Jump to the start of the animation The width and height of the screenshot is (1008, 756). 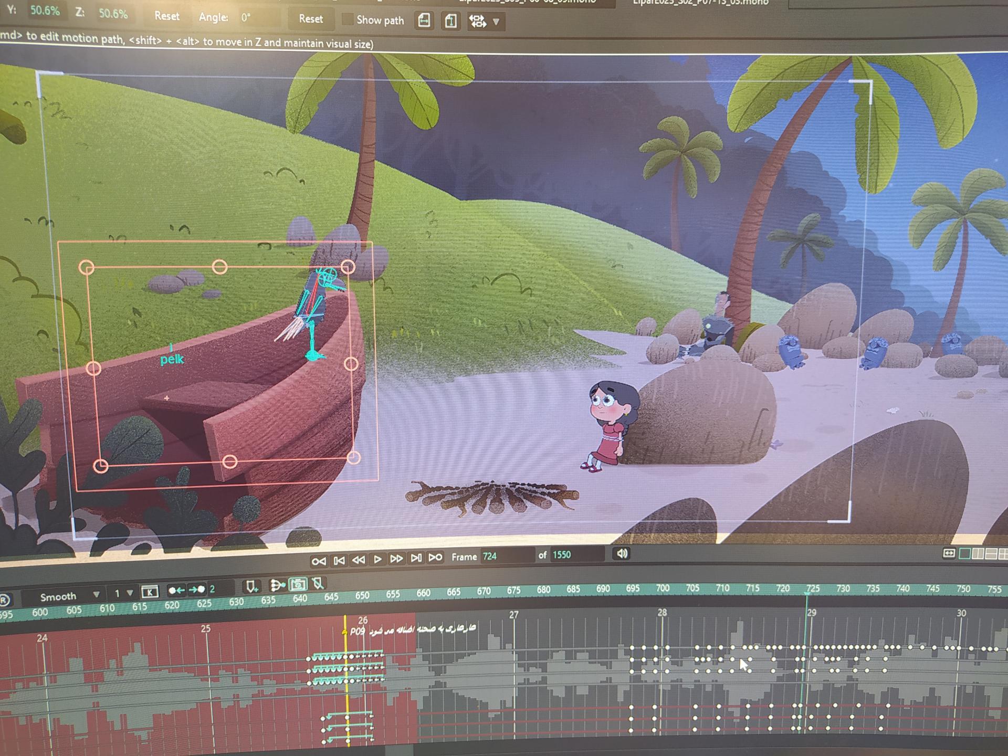318,561
